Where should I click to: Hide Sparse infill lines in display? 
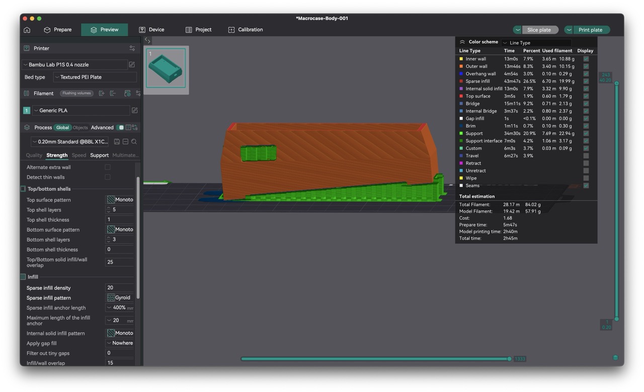[x=586, y=81]
